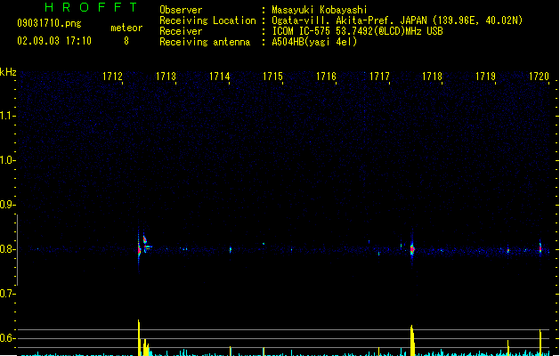Click the 1713 time marker
The image size is (560, 356).
(x=166, y=77)
